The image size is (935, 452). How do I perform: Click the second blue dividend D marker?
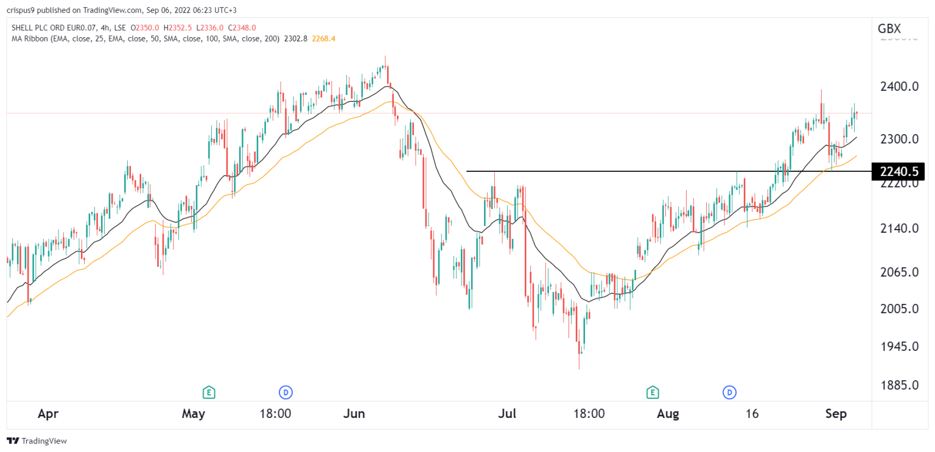coord(729,391)
